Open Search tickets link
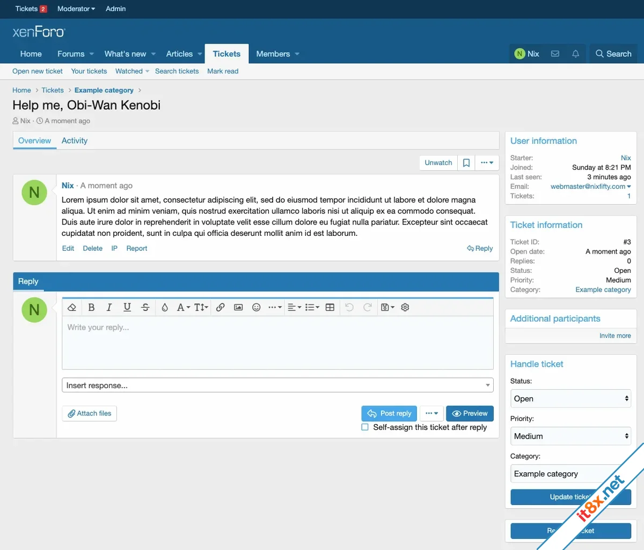The image size is (644, 550). (x=177, y=71)
